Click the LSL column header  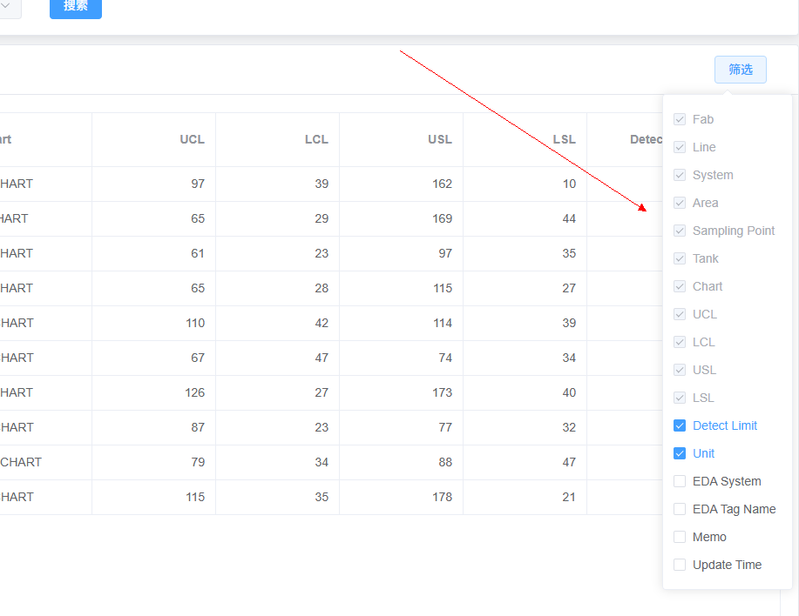point(564,139)
